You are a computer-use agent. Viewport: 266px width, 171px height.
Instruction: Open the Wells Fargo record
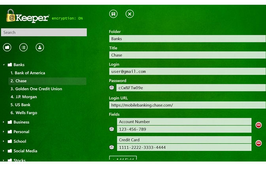(24, 113)
